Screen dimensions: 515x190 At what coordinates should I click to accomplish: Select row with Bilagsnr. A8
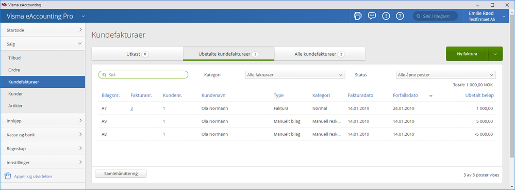coord(297,134)
